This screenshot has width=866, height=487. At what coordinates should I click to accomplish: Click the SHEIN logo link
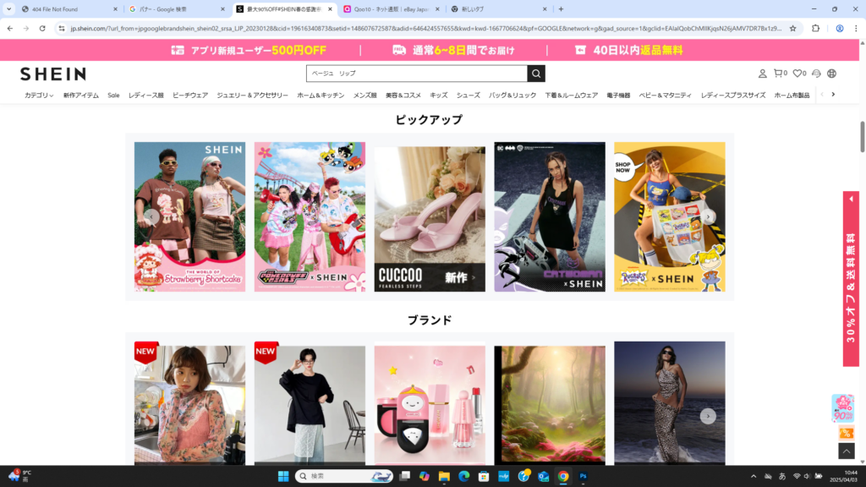click(x=52, y=74)
